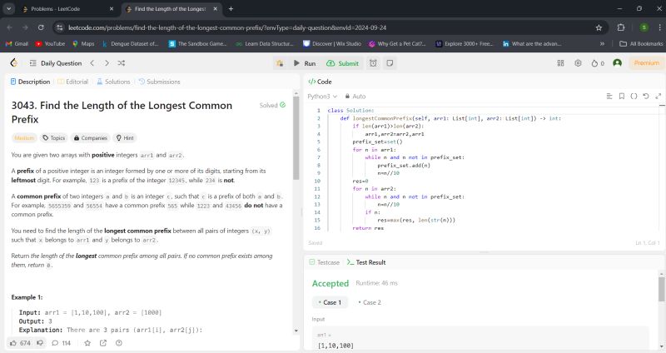The image size is (666, 353).
Task: Open the user profile avatar
Action: pyautogui.click(x=617, y=63)
